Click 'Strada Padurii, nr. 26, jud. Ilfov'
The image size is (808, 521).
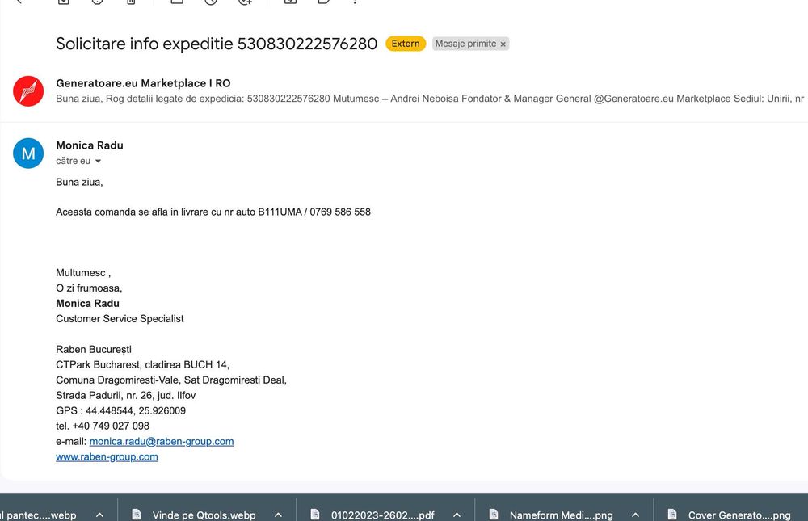coord(126,396)
